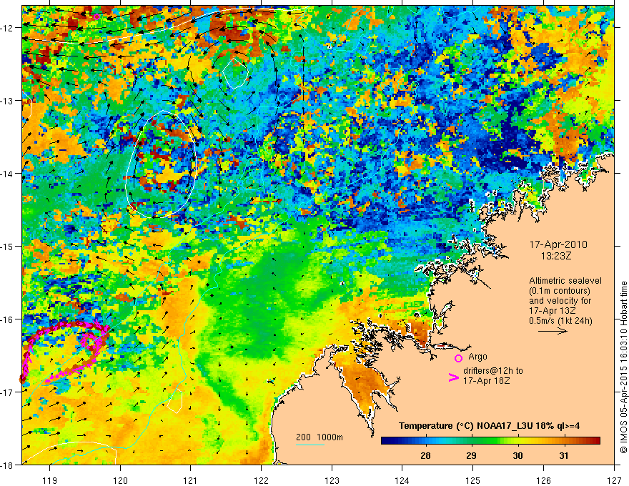The width and height of the screenshot is (629, 486).
Task: Click the '200 1000m' bathymetry legend label
Action: [x=320, y=437]
